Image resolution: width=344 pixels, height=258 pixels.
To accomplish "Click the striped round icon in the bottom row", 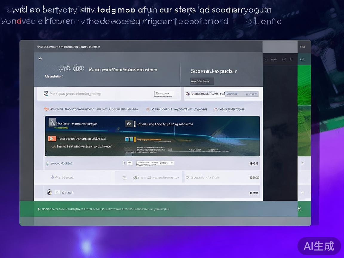I will pos(49,192).
